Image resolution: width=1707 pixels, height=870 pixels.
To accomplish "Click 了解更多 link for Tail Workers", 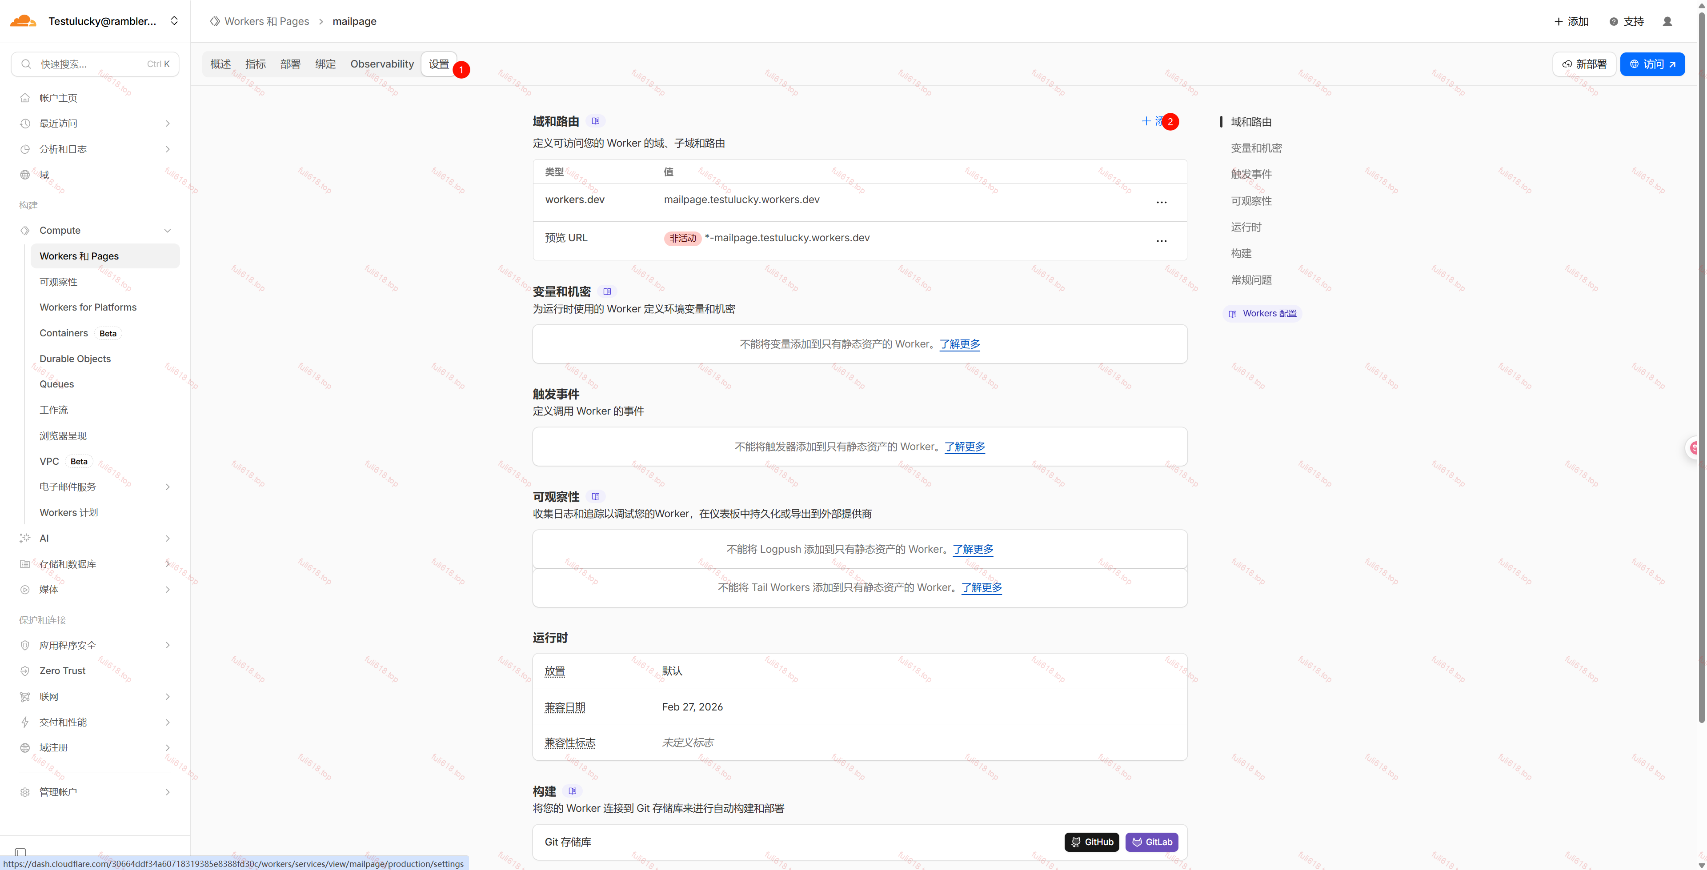I will pos(982,587).
